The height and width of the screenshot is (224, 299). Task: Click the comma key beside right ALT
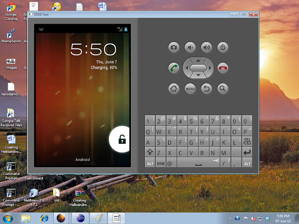236,163
